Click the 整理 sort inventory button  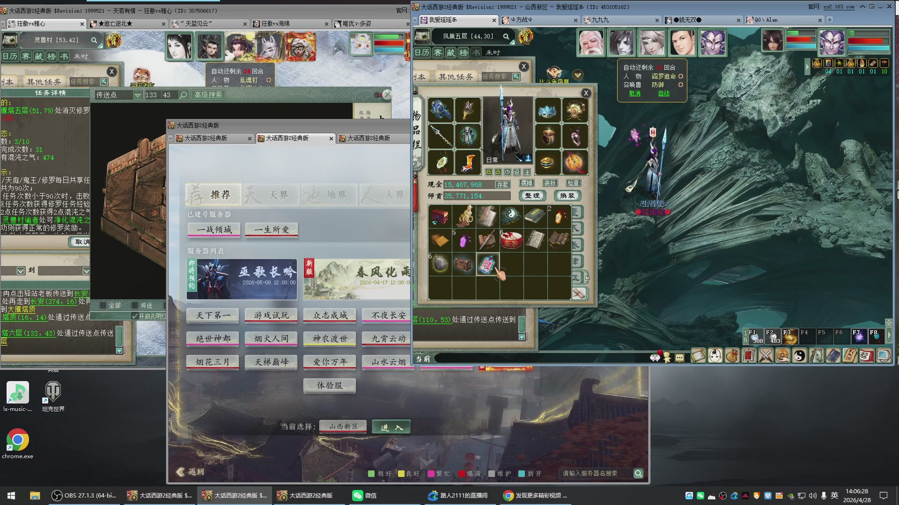click(x=532, y=196)
